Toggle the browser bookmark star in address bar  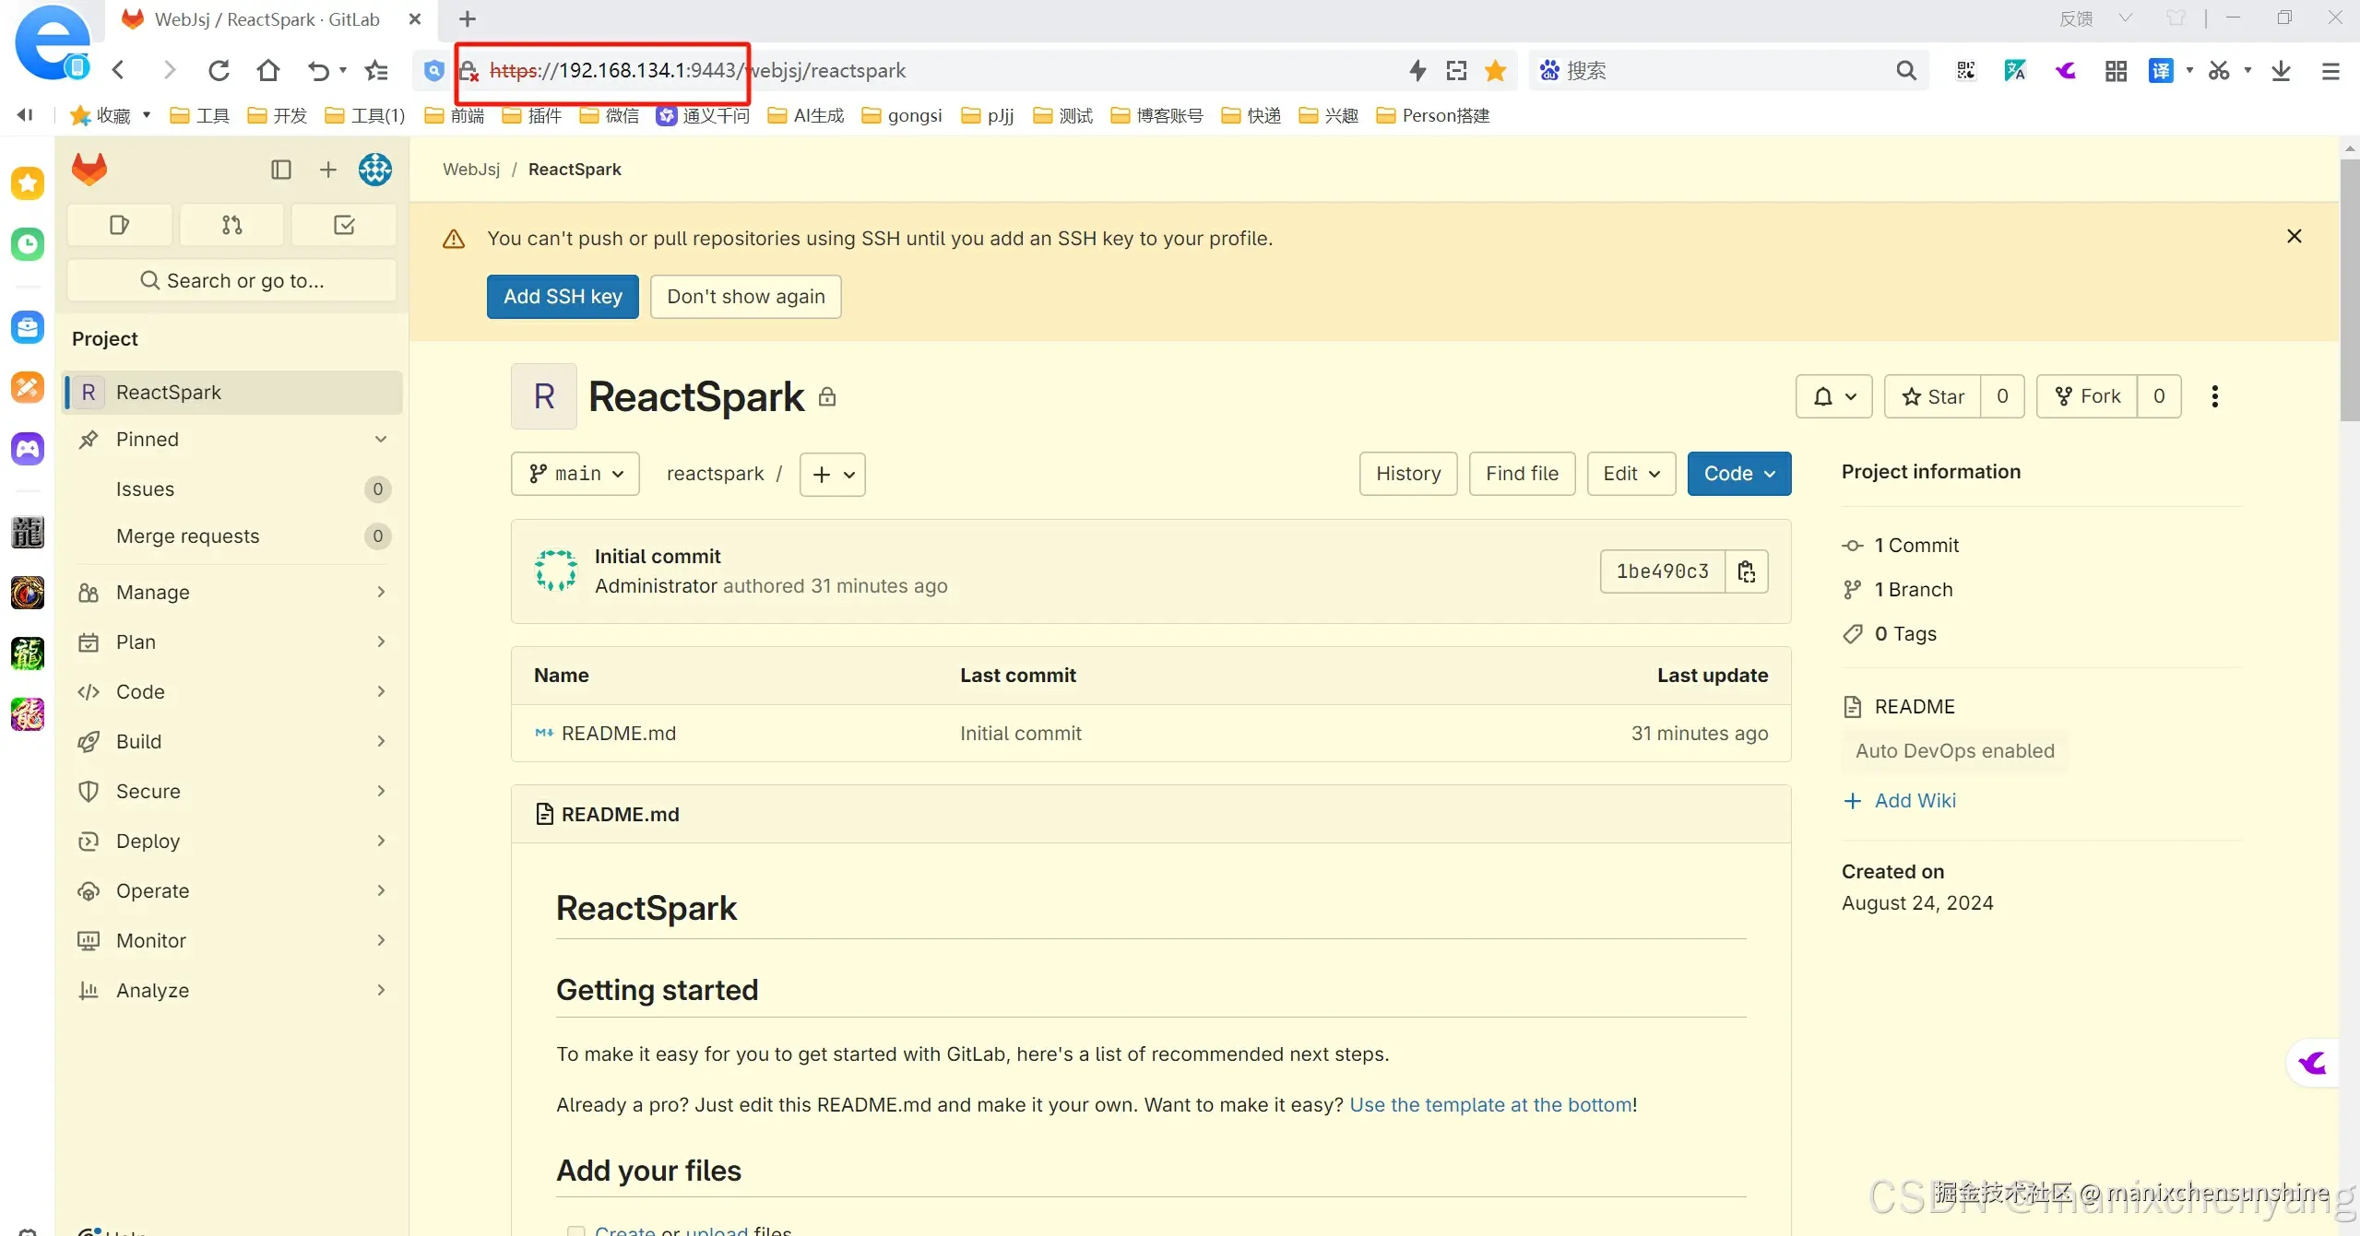pos(1495,70)
